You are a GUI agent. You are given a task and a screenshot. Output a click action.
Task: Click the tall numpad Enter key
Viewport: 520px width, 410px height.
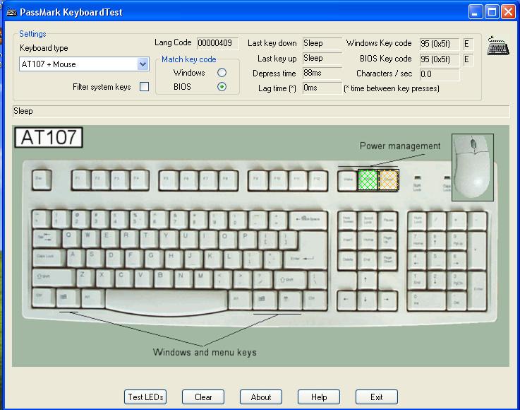pos(478,291)
